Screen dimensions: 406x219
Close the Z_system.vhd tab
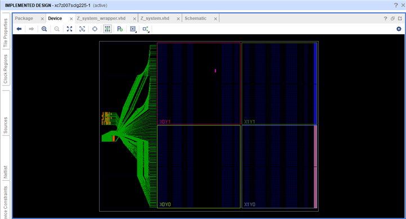coord(178,19)
